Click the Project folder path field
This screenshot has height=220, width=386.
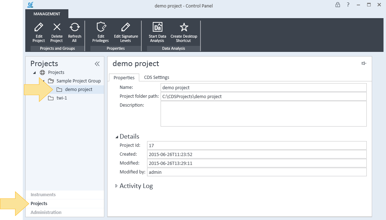pyautogui.click(x=264, y=96)
